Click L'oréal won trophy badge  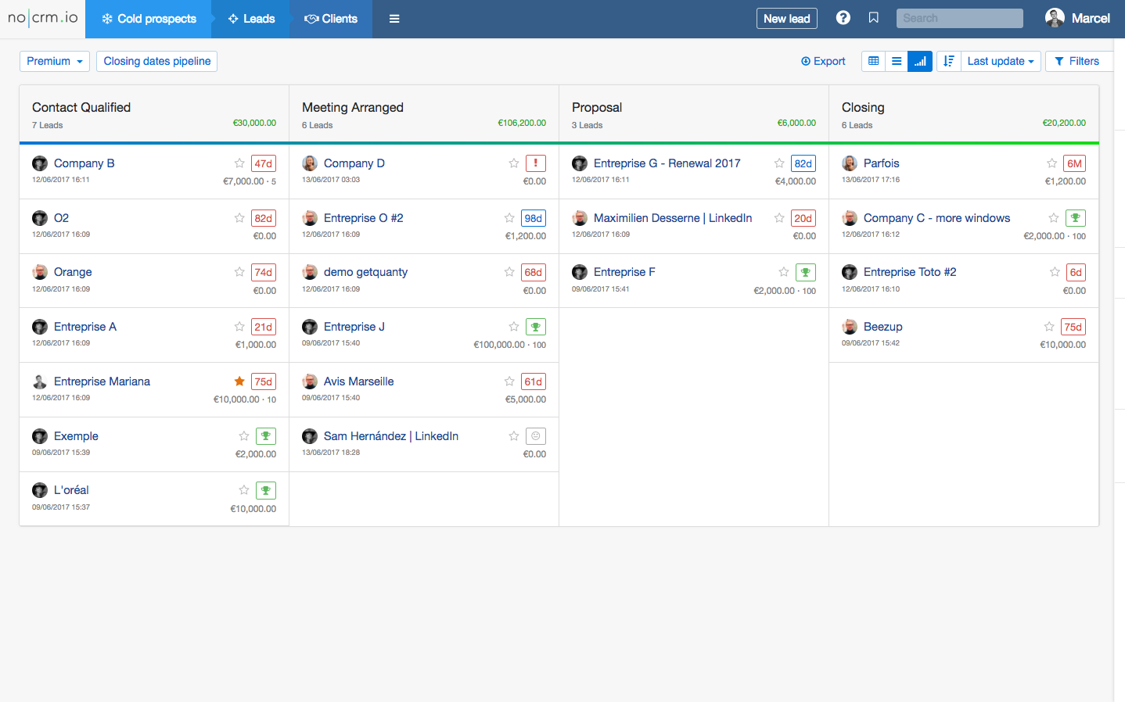[x=266, y=490]
